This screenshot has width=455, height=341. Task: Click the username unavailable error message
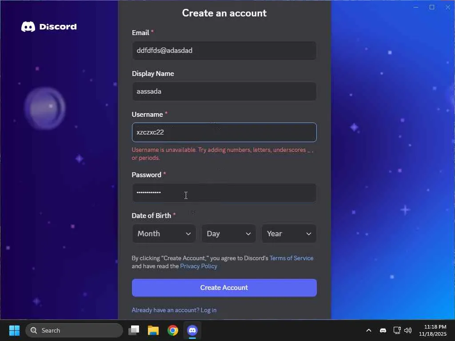click(222, 154)
